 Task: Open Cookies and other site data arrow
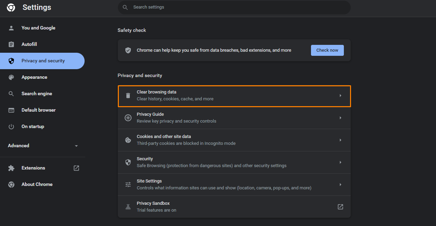(x=340, y=140)
